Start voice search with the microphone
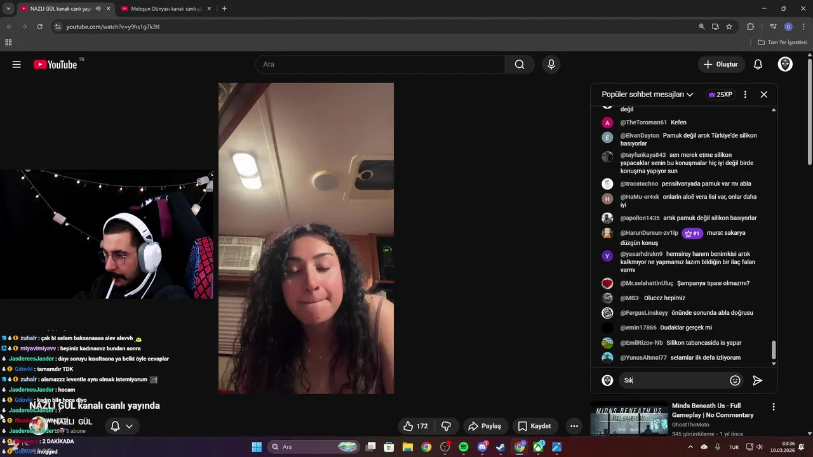The height and width of the screenshot is (457, 813). pyautogui.click(x=551, y=64)
